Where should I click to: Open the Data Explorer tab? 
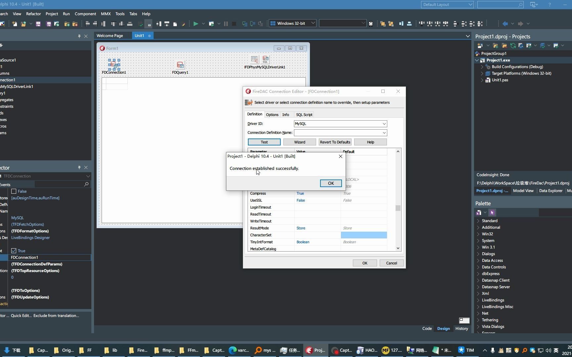tap(551, 191)
